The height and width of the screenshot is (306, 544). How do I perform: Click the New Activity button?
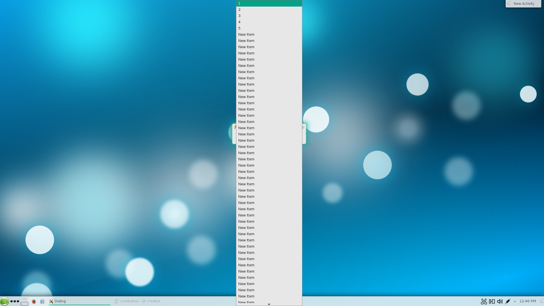[x=523, y=4]
